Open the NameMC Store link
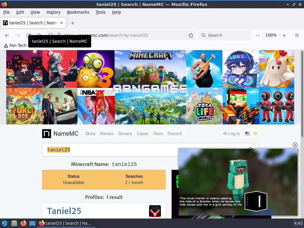This screenshot has width=304, height=228. click(158, 134)
